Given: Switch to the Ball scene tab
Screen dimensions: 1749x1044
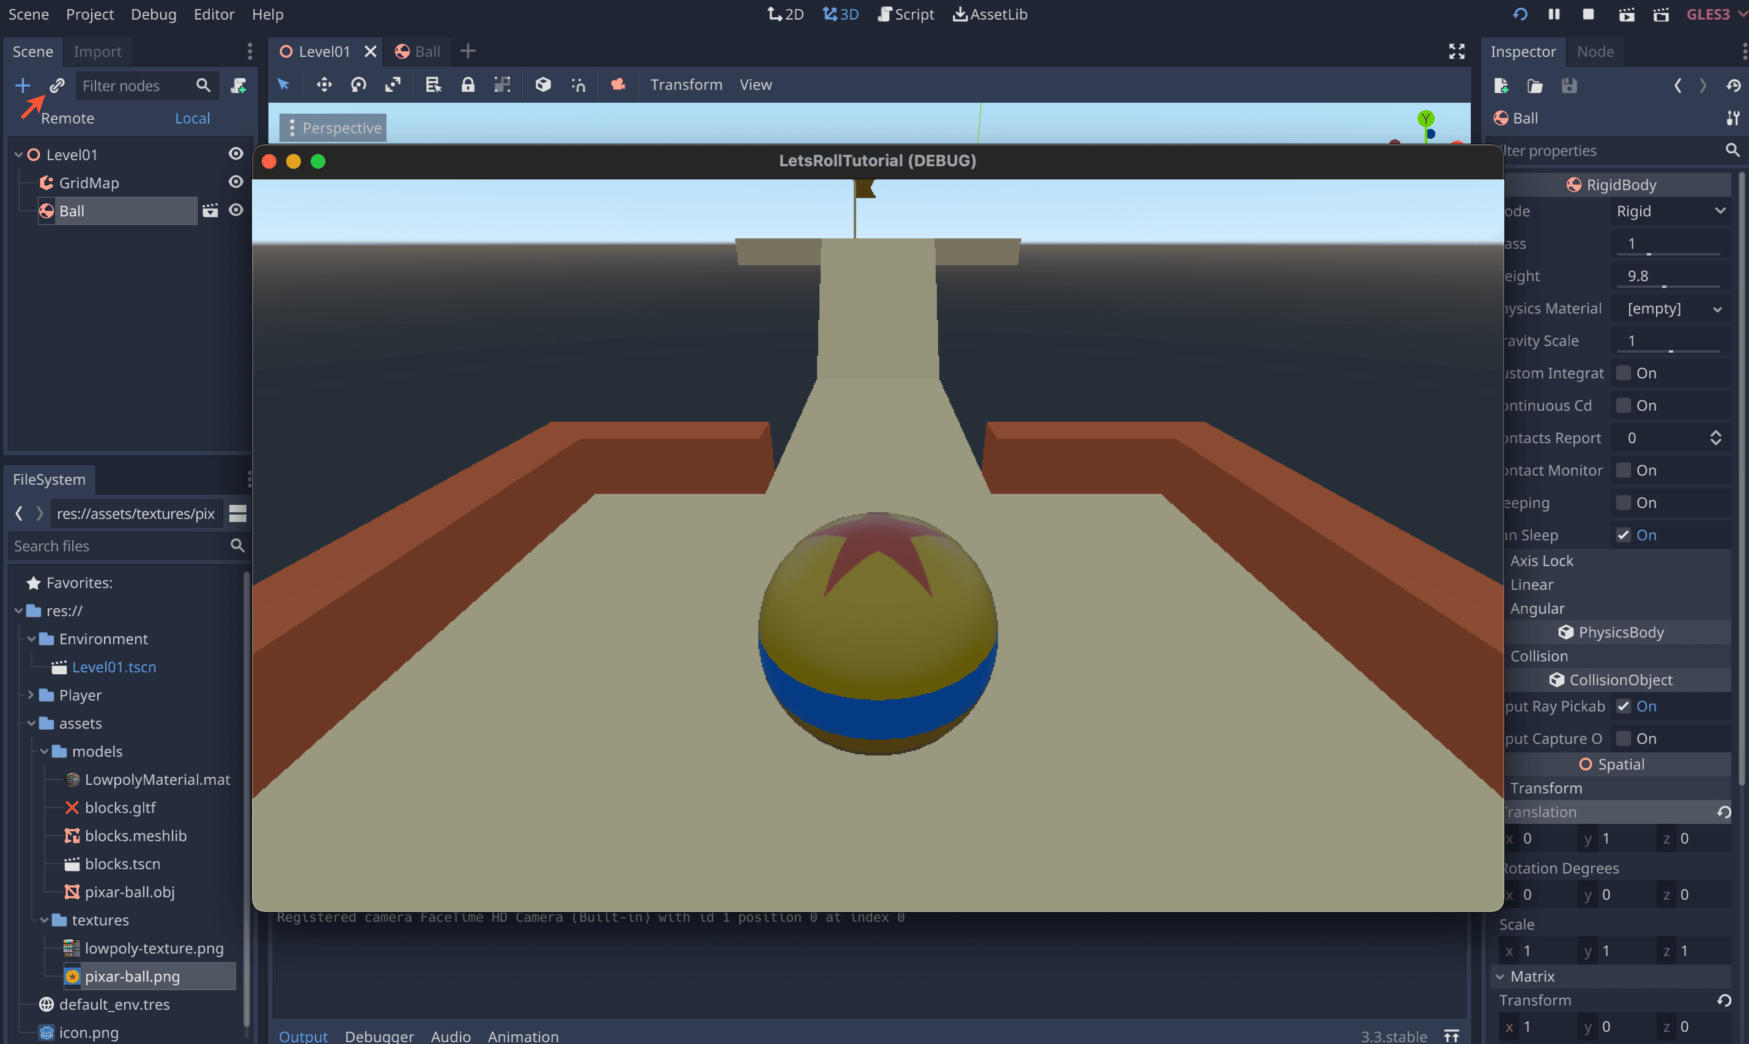Looking at the screenshot, I should [418, 51].
